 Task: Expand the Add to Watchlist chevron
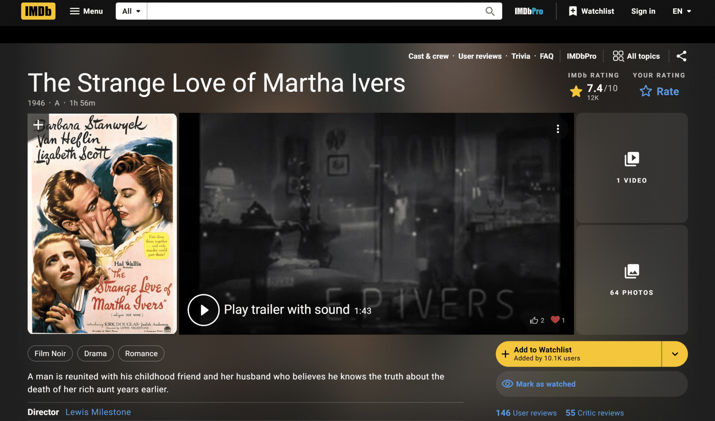675,354
